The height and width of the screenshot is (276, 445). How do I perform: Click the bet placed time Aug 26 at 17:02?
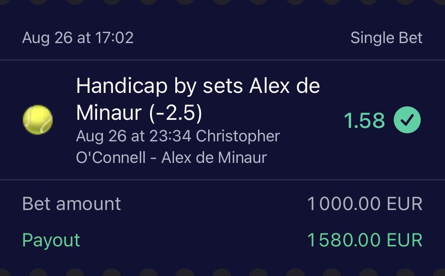tap(78, 38)
